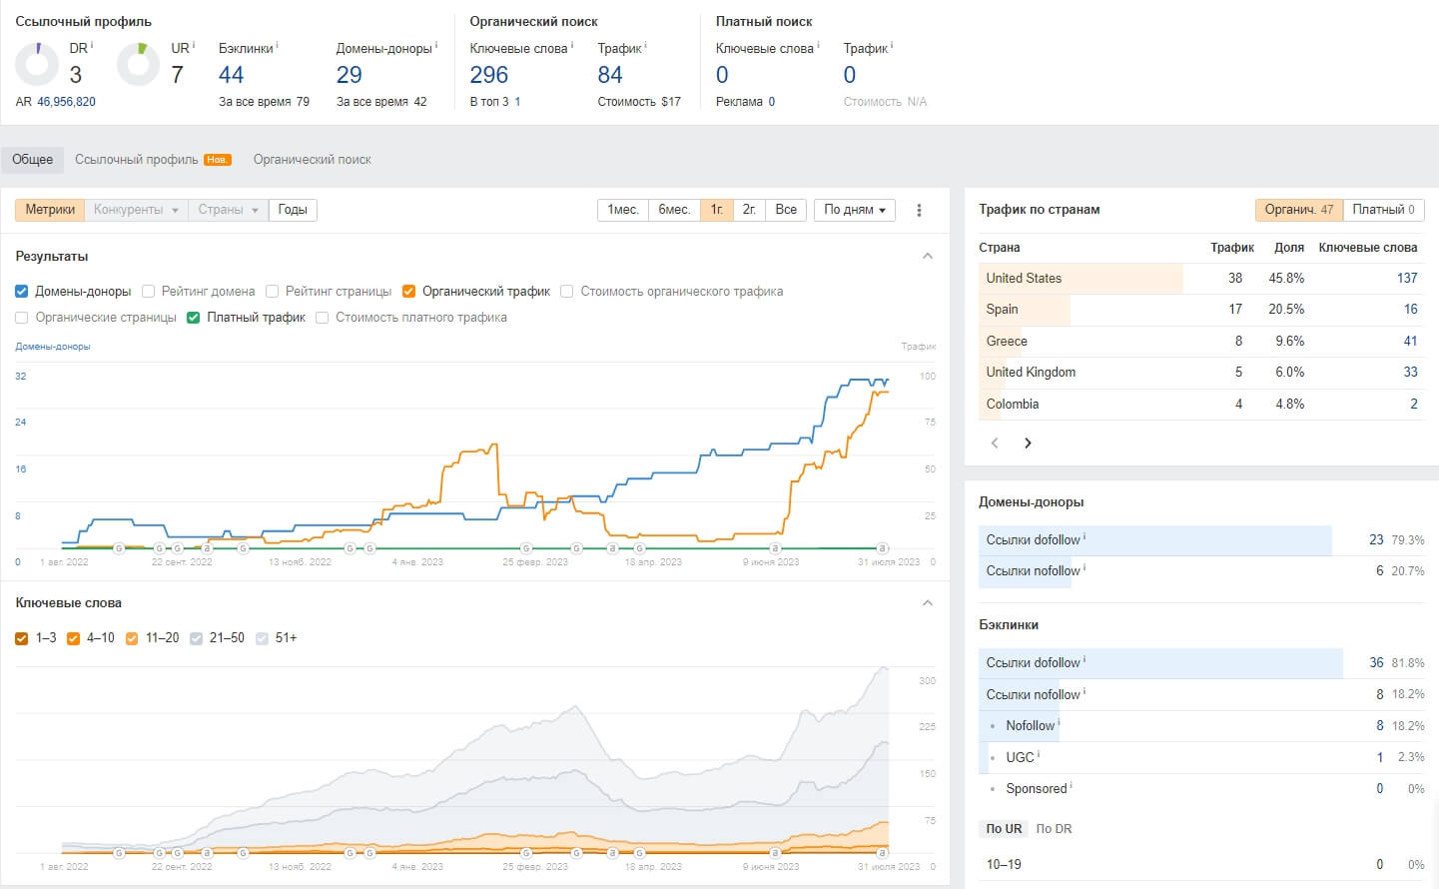Open Органический поиск tab
Screen dimensions: 1439x889
(312, 160)
